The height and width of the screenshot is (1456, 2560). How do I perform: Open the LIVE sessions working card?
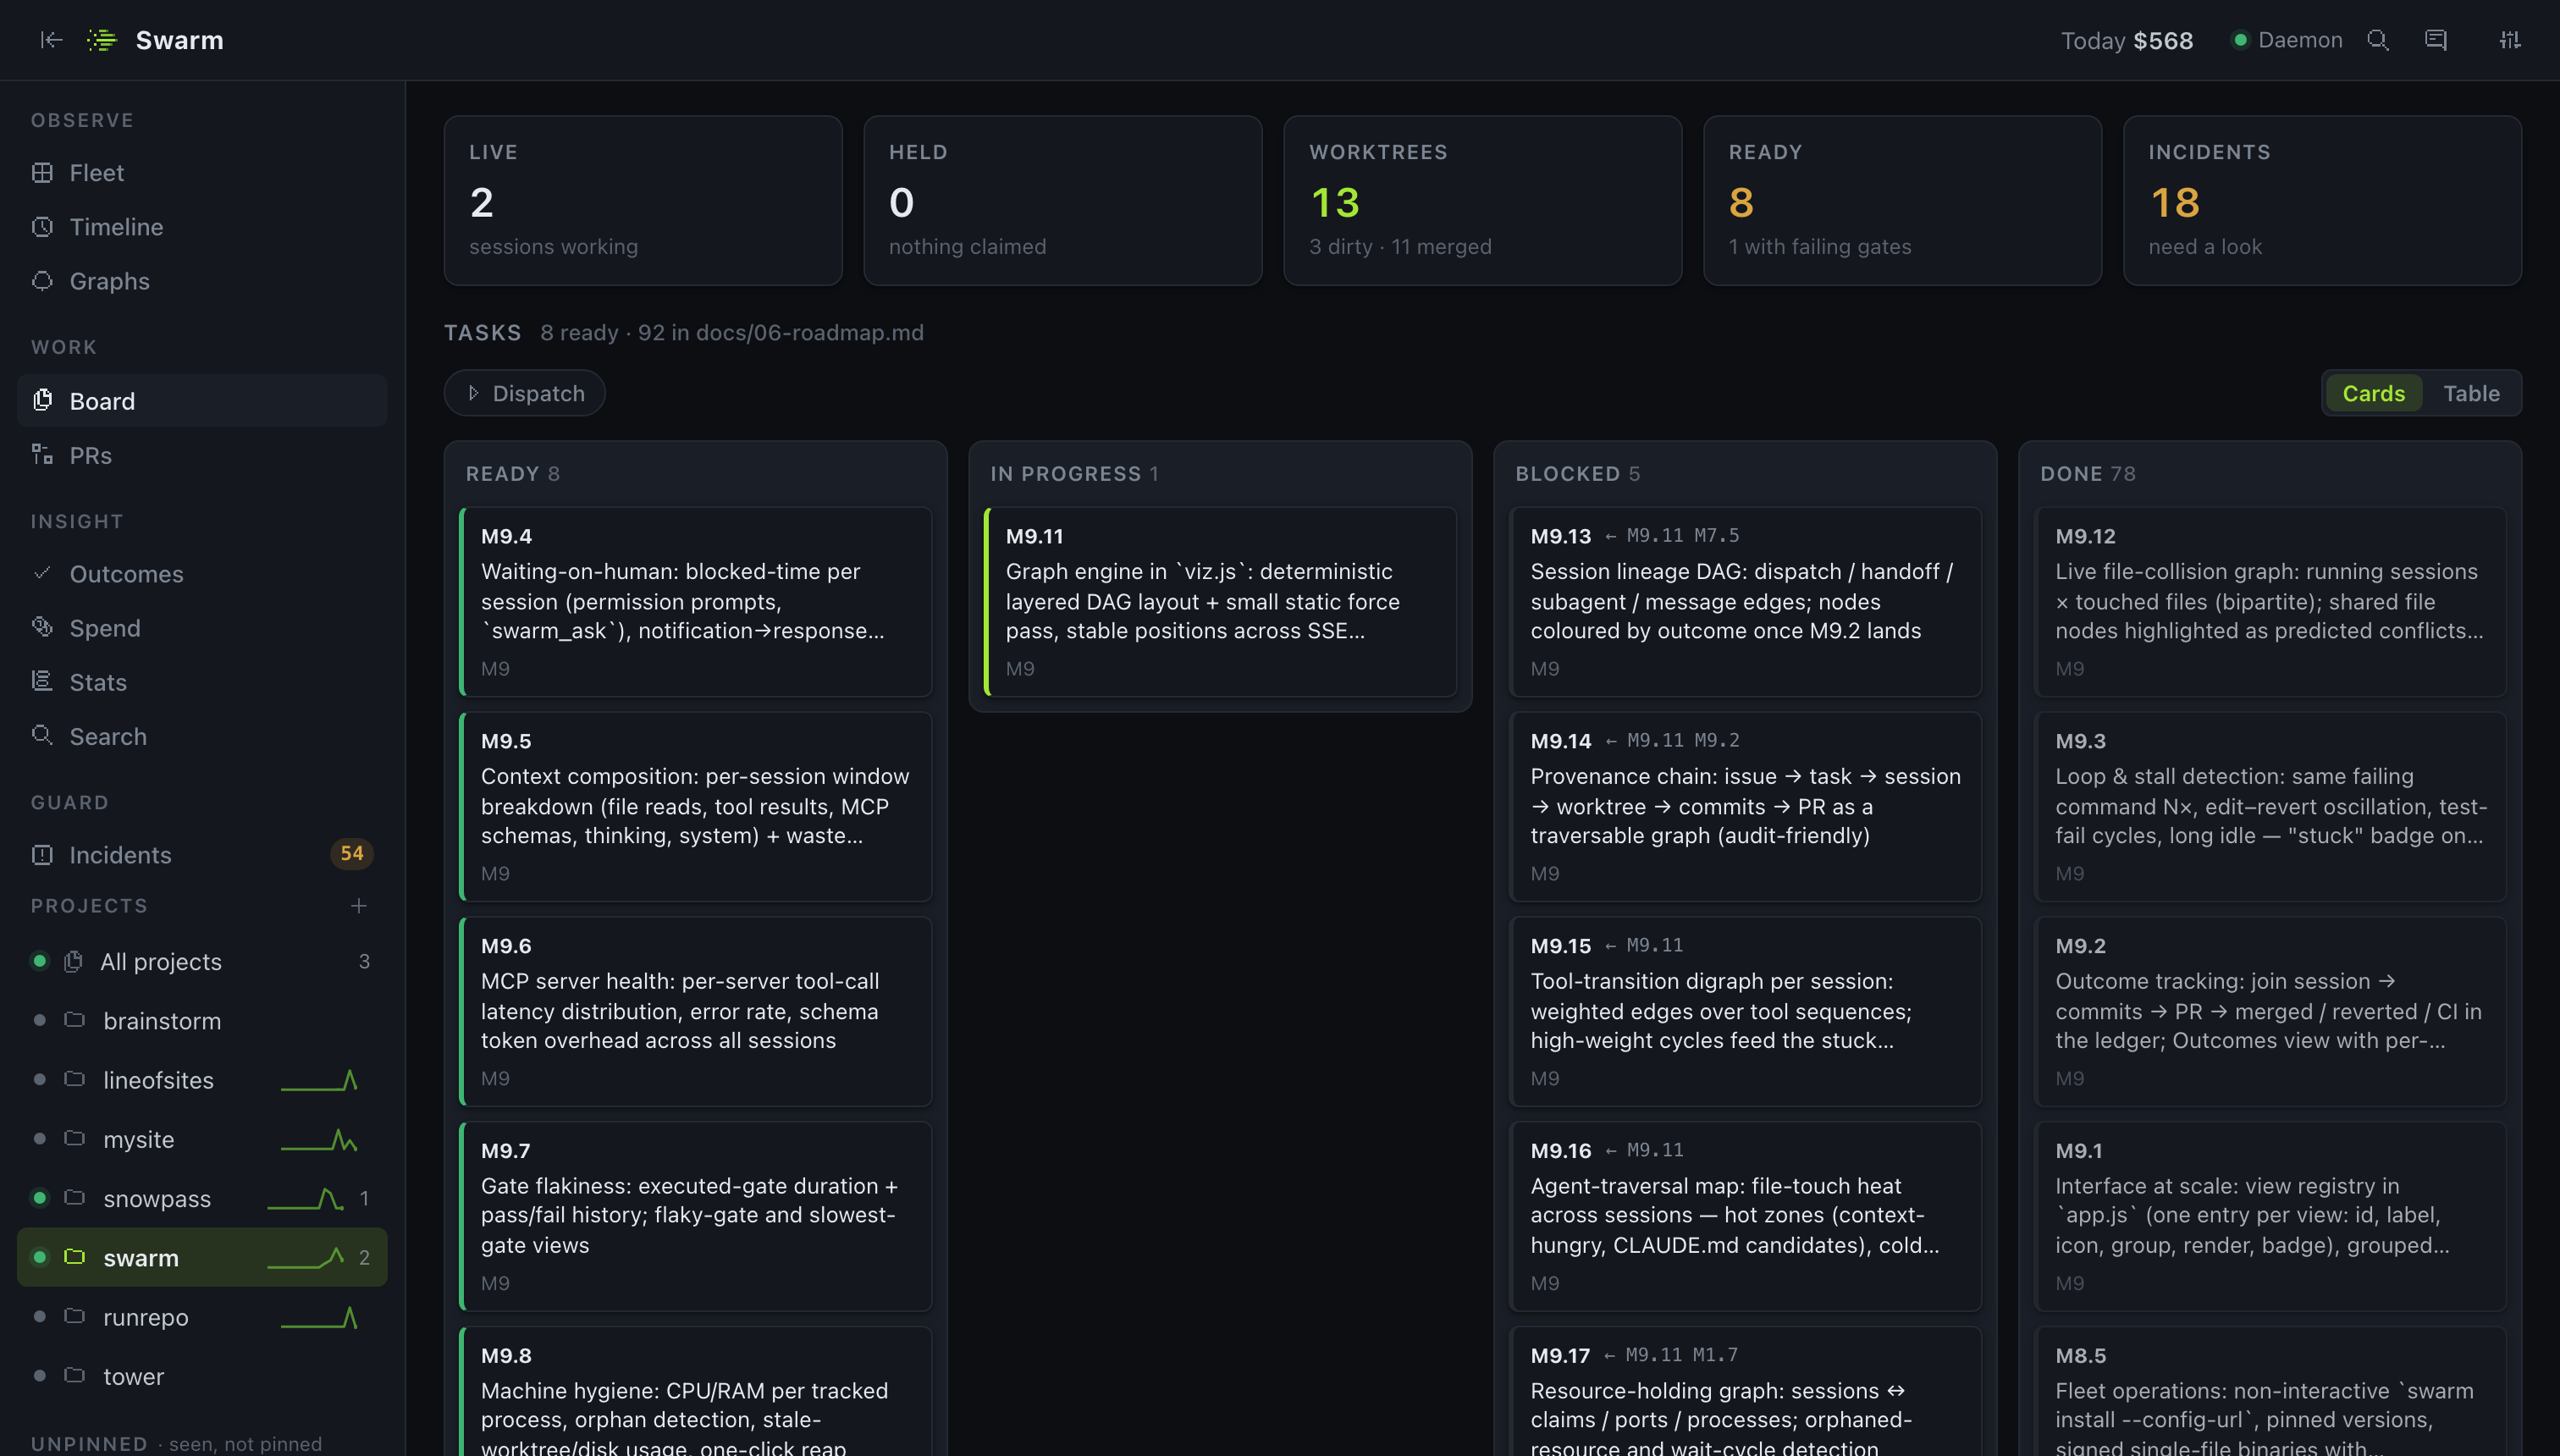point(643,201)
